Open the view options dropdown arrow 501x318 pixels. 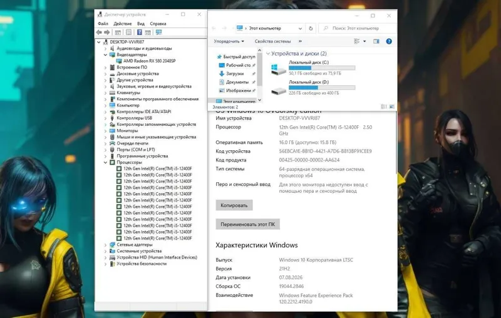pos(364,41)
